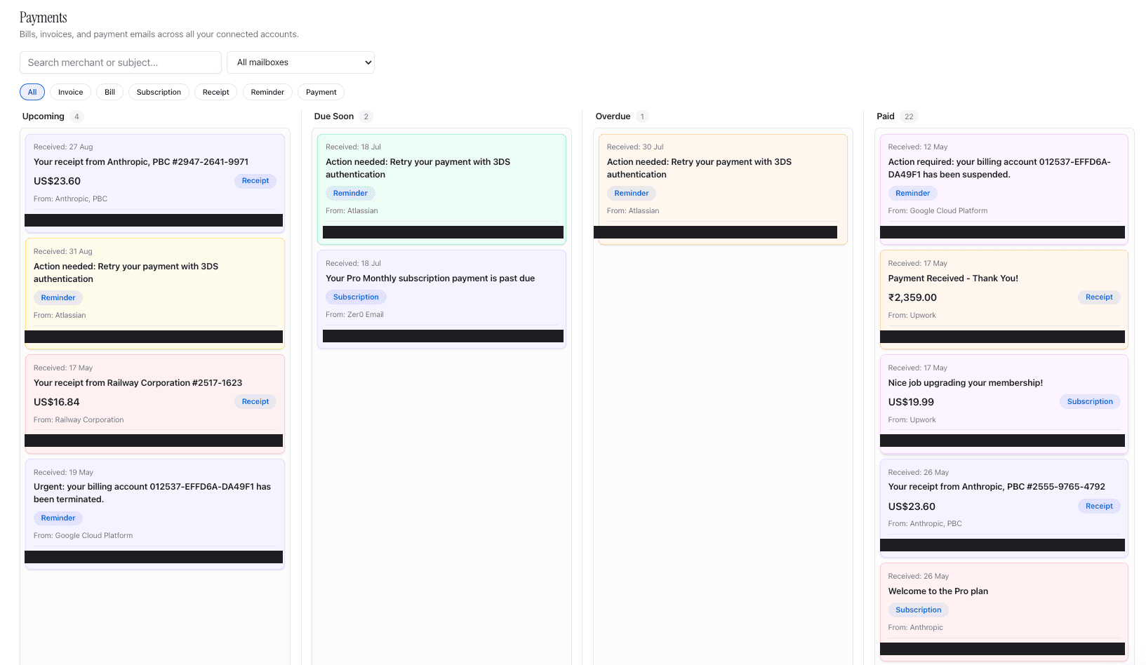
Task: Click Reminder tag on 19 May Google Cloud card
Action: click(58, 518)
